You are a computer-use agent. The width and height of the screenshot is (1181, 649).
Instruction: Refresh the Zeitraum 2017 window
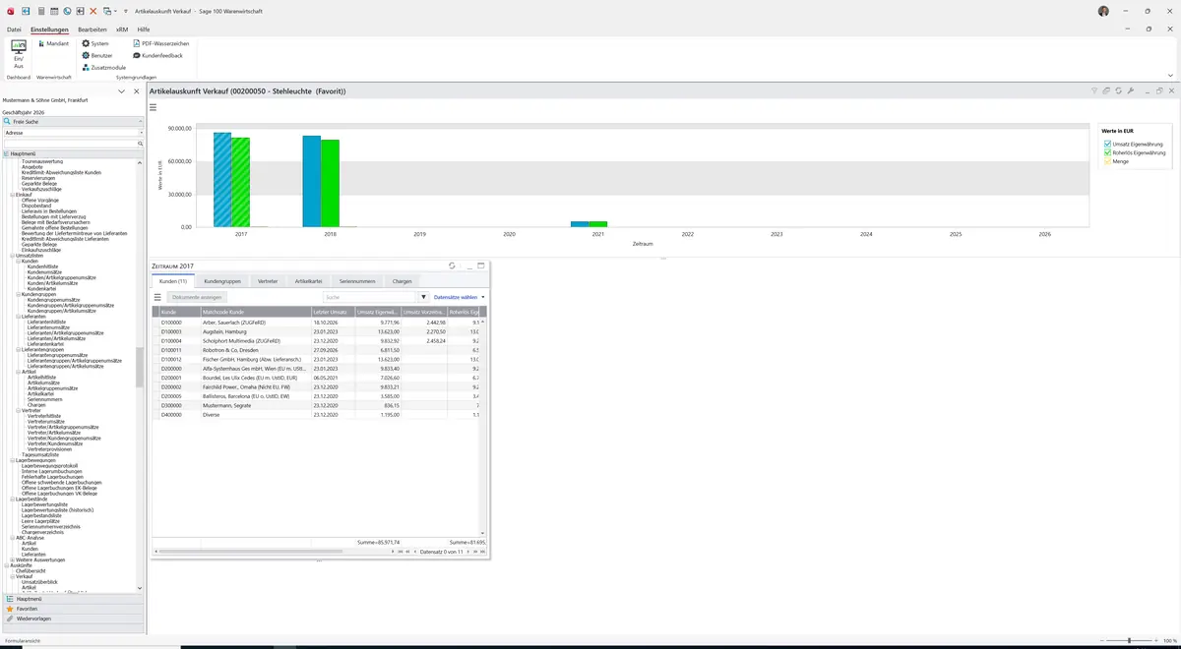[452, 265]
